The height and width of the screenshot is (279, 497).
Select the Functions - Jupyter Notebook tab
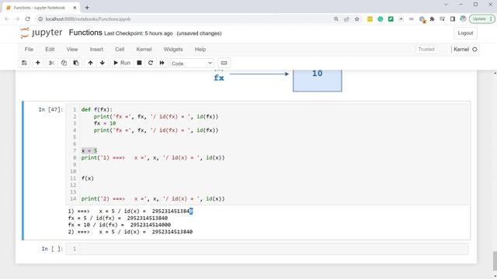pos(40,8)
